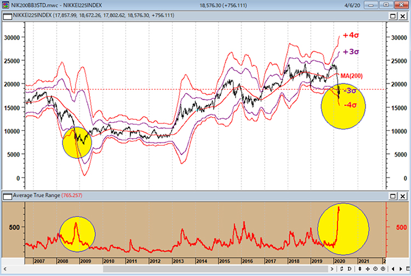Screen dimensions: 411x276
Task: Click the MA(200) label on the chart
Action: pyautogui.click(x=351, y=76)
